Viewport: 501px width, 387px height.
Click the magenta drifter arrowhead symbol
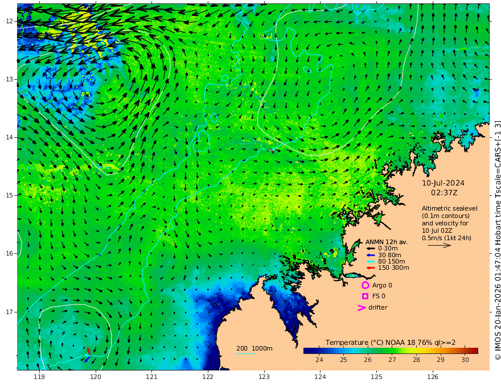tap(362, 307)
